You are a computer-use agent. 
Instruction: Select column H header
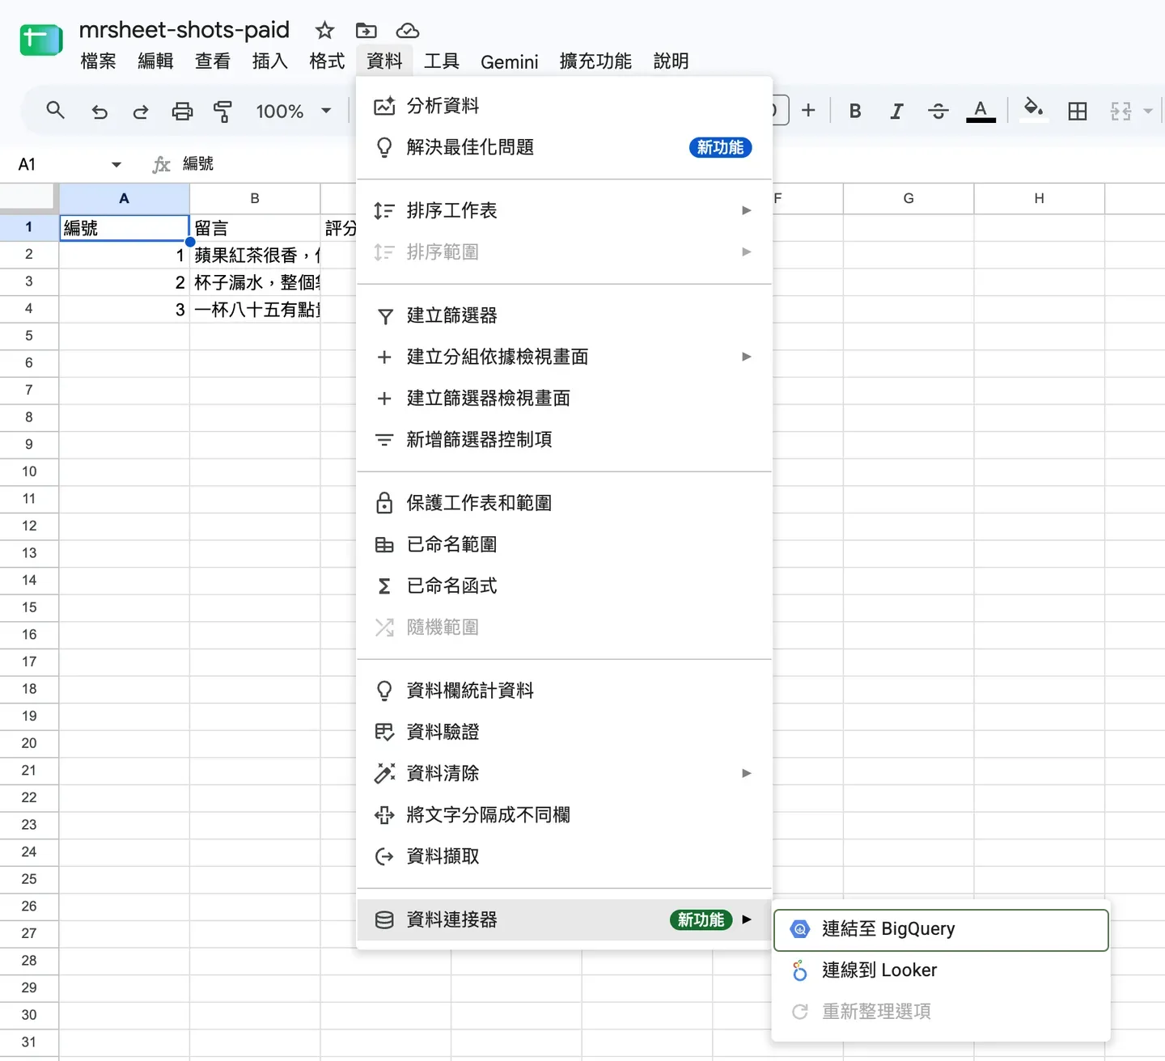coord(1040,198)
